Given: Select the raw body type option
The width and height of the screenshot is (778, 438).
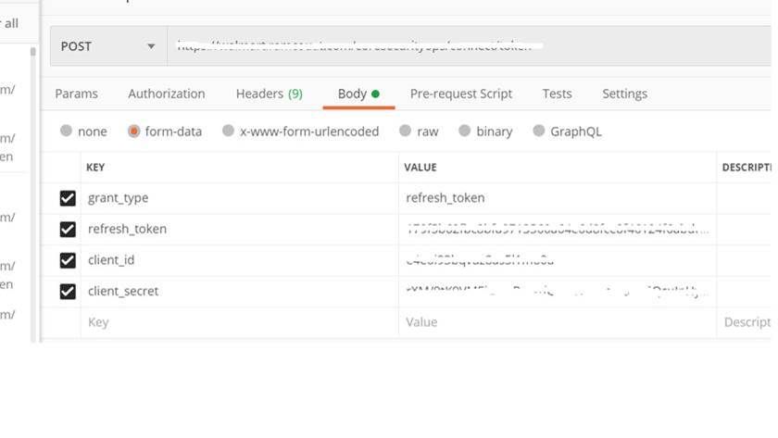Looking at the screenshot, I should point(405,131).
